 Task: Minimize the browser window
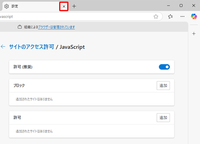168,6
